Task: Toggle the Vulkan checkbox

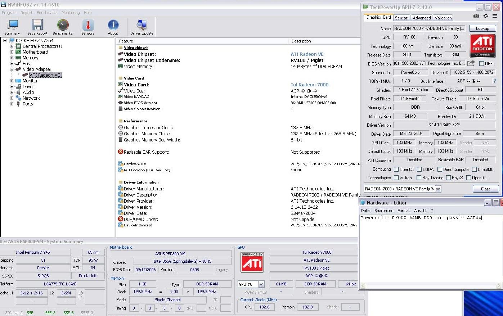Action: (396, 178)
